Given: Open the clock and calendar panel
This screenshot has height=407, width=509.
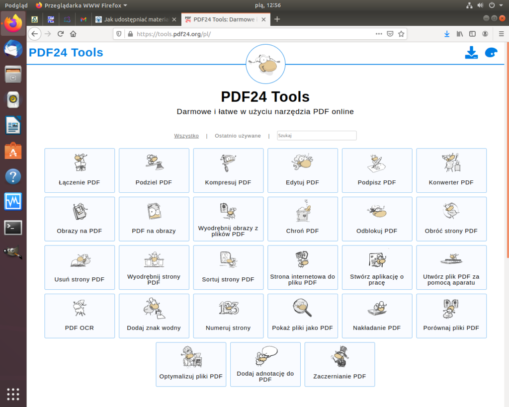Looking at the screenshot, I should click(268, 5).
